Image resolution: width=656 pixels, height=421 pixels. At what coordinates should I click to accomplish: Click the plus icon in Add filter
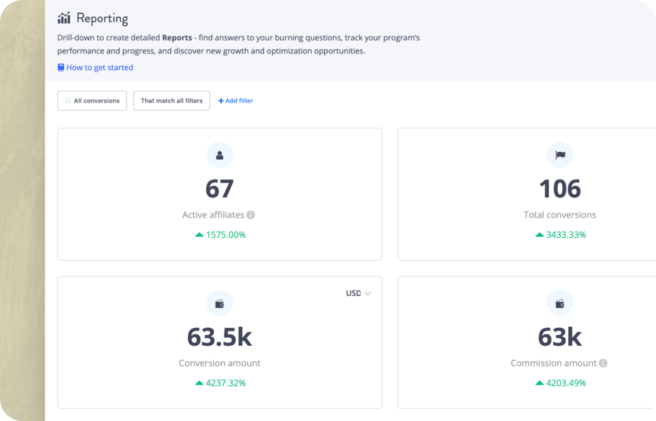221,101
